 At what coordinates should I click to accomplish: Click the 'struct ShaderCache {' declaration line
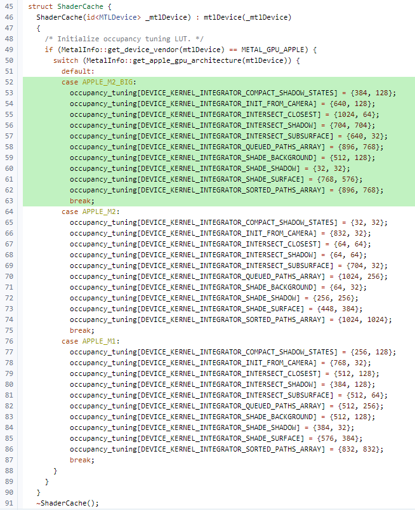pos(70,6)
